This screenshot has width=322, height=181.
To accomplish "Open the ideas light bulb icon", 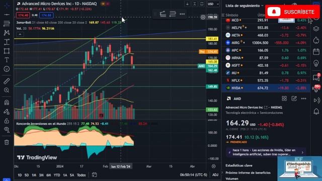I will click(316, 63).
